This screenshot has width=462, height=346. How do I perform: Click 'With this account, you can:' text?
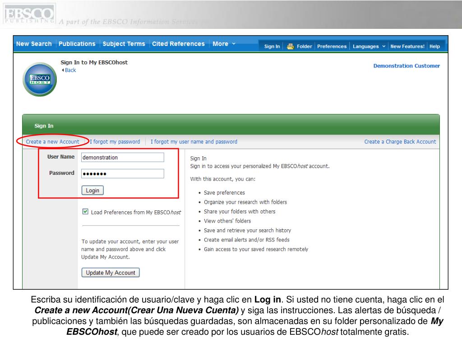pyautogui.click(x=223, y=179)
